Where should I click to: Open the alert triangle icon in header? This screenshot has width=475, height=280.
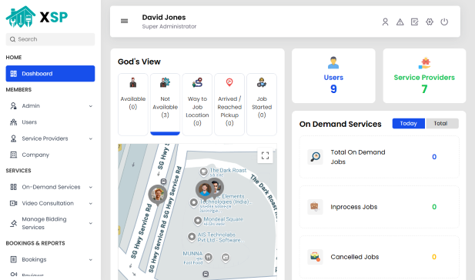point(400,22)
